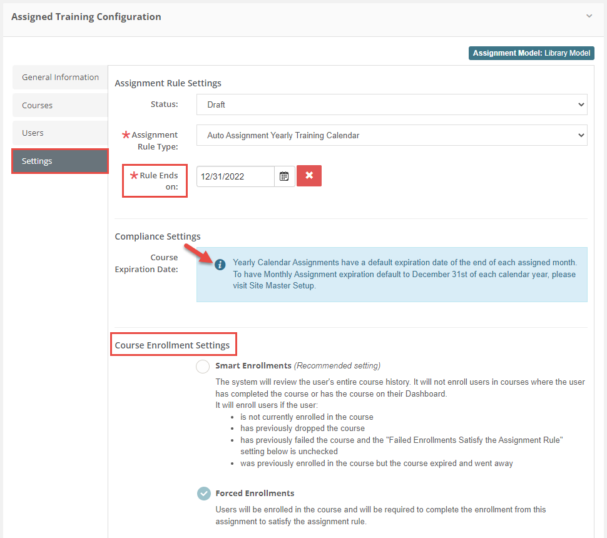Viewport: 607px width, 538px height.
Task: Click the Forced Enrollments checkmark circle
Action: click(x=203, y=494)
